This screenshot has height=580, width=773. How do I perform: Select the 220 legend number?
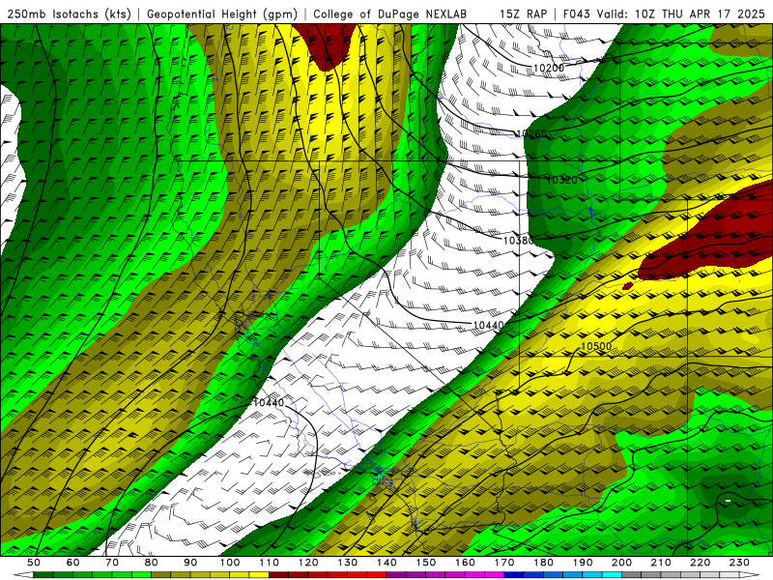700,563
